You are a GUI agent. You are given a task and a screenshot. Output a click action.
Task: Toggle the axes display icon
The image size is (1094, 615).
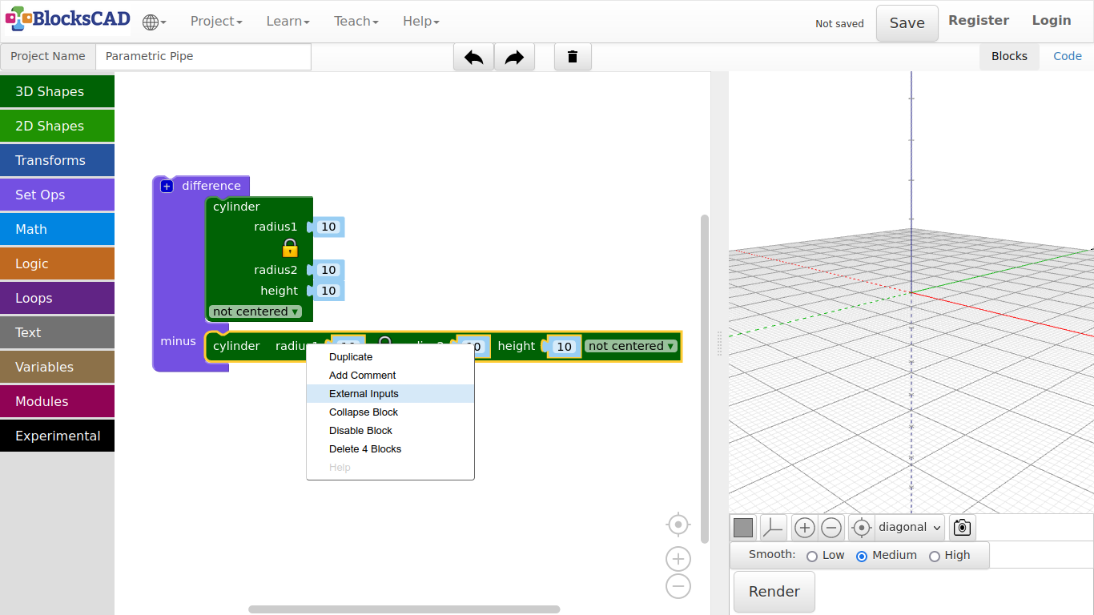(773, 528)
